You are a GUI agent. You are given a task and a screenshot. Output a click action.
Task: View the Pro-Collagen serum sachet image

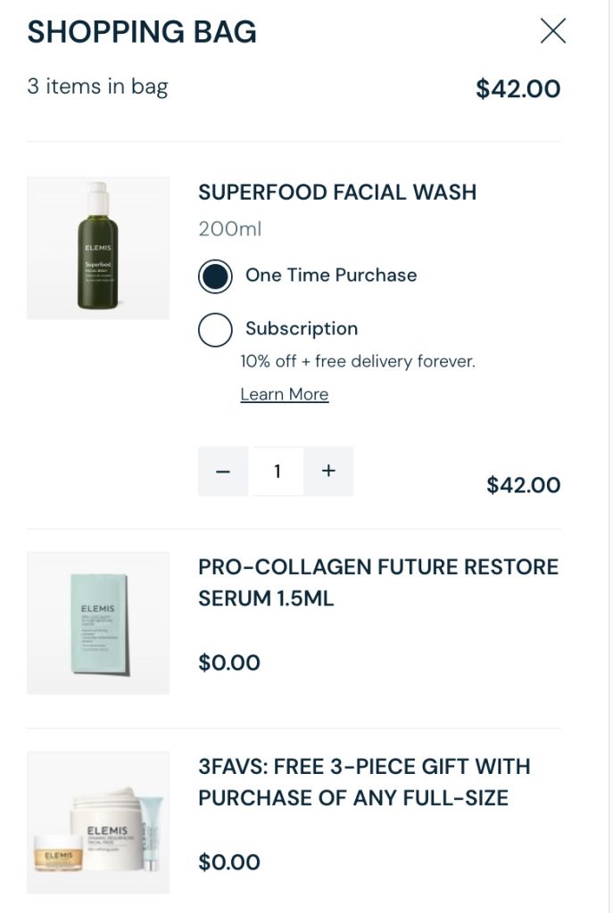click(98, 622)
